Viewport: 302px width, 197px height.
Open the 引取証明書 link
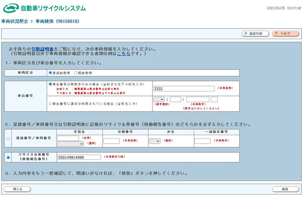42,49
